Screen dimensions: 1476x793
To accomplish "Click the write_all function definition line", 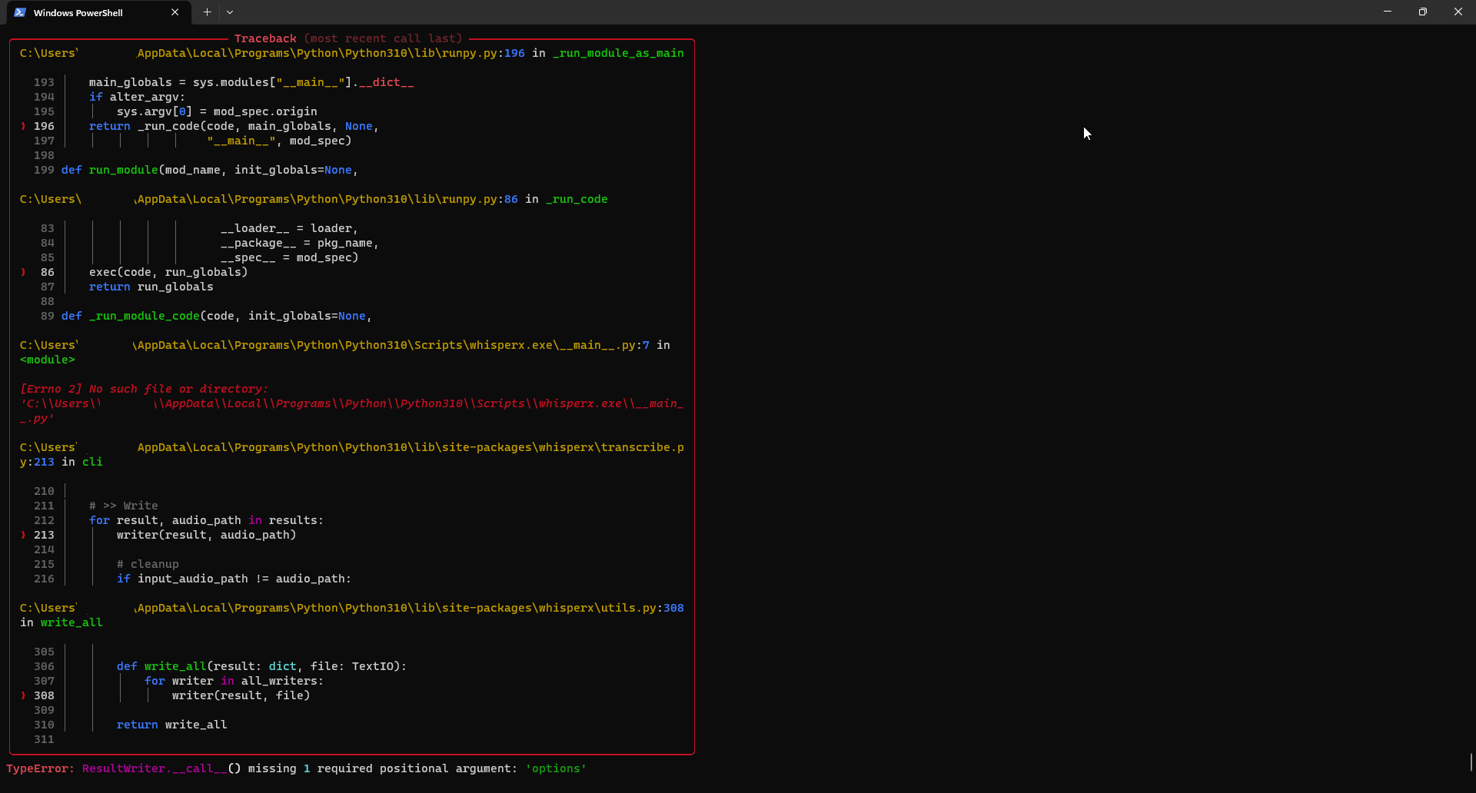I will 261,666.
